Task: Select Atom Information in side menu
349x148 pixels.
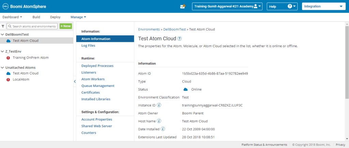Action: [x=105, y=39]
